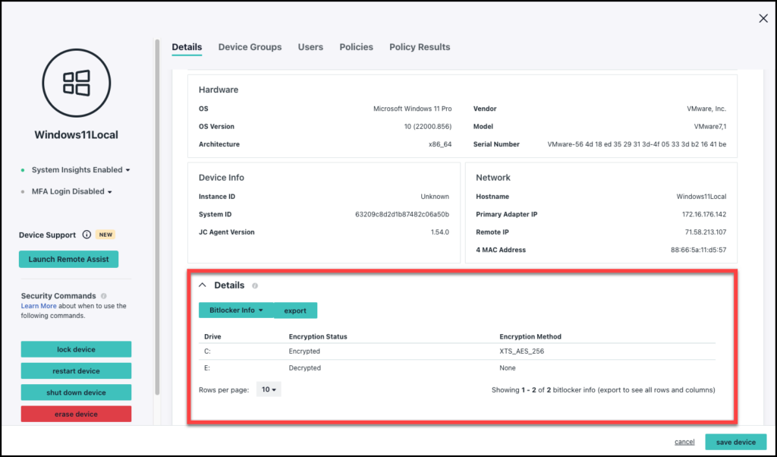Image resolution: width=777 pixels, height=457 pixels.
Task: Click the Device Support info icon
Action: point(85,235)
